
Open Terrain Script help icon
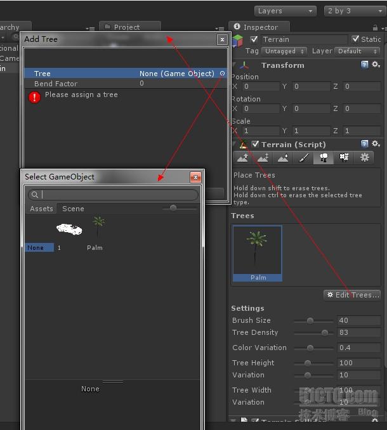[x=364, y=144]
